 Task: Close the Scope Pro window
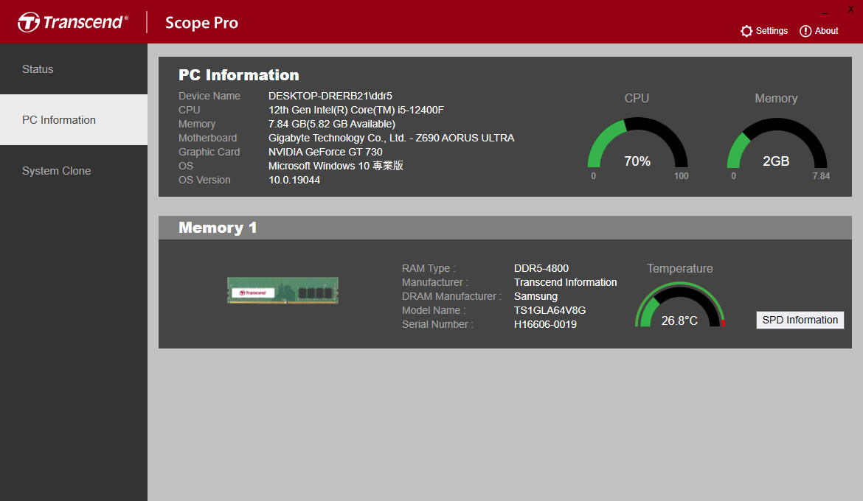coord(850,10)
